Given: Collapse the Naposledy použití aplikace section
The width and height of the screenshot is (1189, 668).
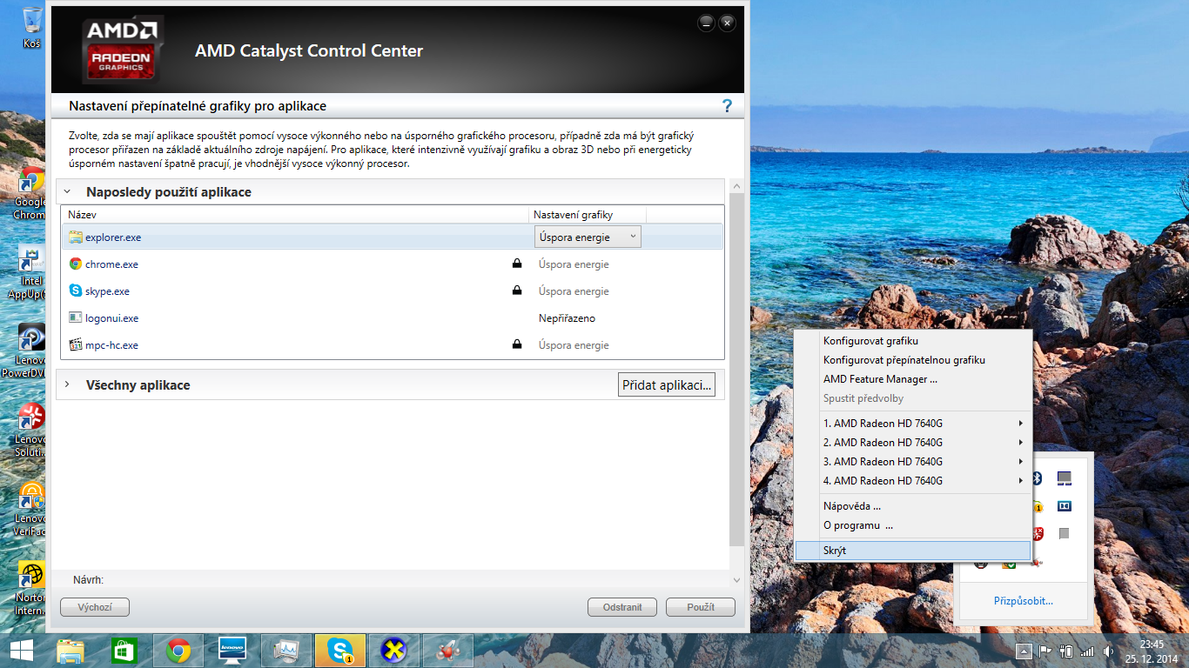Looking at the screenshot, I should point(67,191).
